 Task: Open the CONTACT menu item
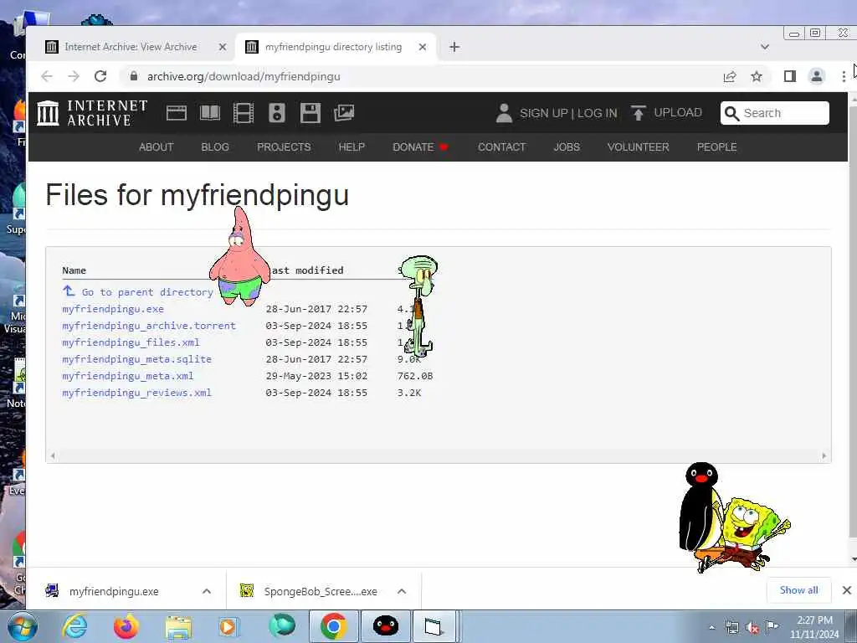(x=502, y=147)
